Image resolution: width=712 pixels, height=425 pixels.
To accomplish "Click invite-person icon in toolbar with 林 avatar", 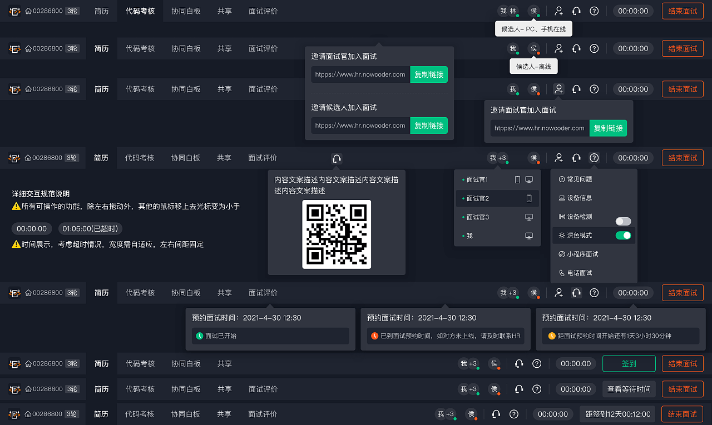I will click(x=559, y=11).
